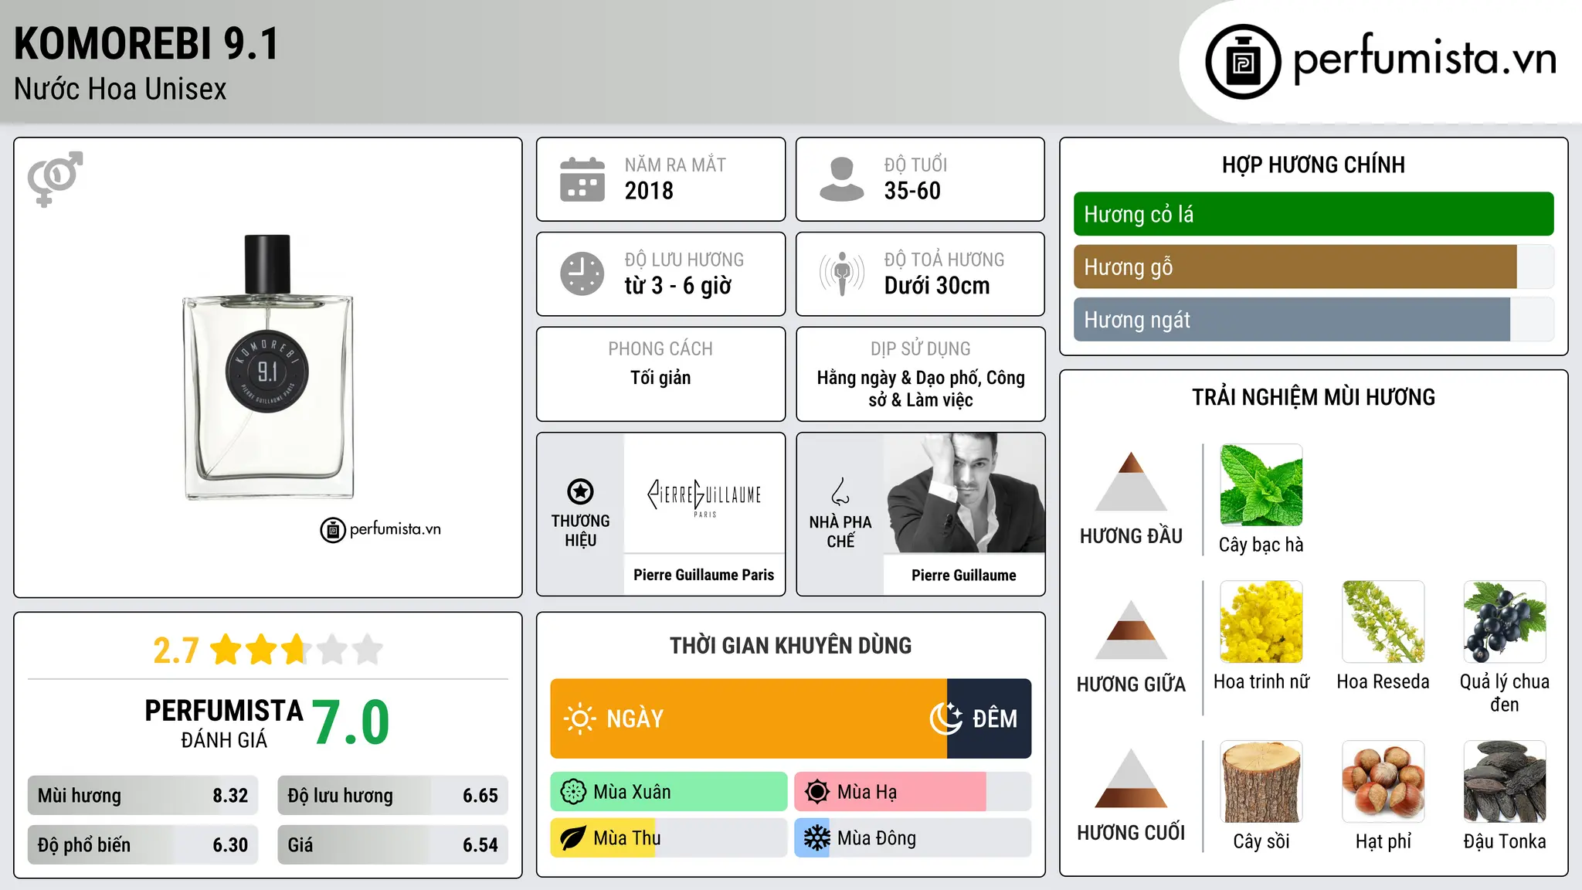Click the pyramid icon above Hương giữa
The image size is (1582, 890).
[1131, 630]
